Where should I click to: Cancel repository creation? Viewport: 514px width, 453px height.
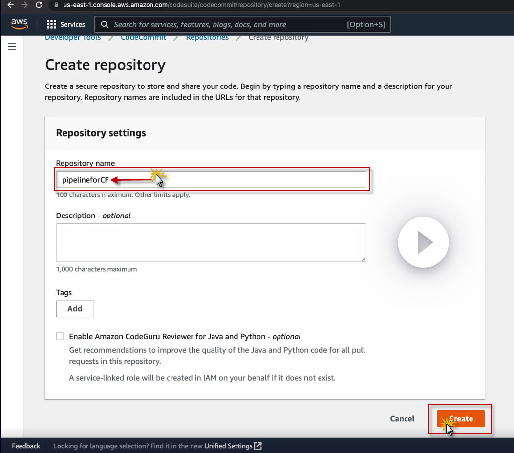pos(402,419)
